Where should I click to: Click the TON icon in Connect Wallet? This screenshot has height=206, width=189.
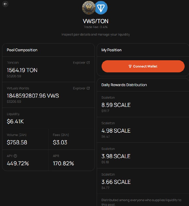130,66
